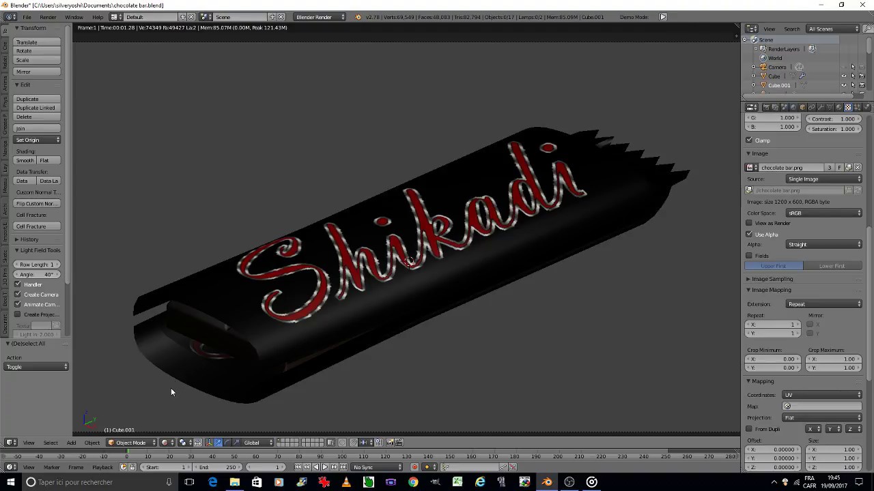The width and height of the screenshot is (874, 491).
Task: Open the World properties tab icon
Action: pyautogui.click(x=793, y=107)
